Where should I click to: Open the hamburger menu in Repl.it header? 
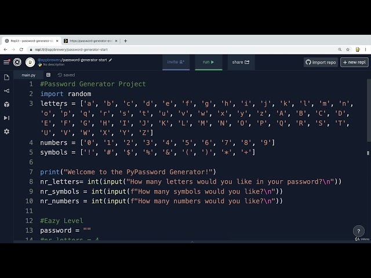pos(6,62)
